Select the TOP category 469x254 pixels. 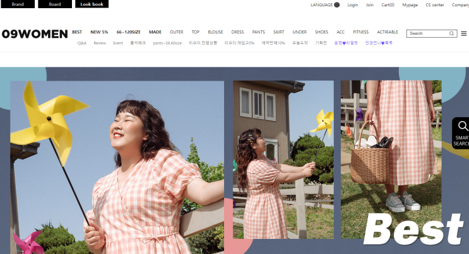196,32
